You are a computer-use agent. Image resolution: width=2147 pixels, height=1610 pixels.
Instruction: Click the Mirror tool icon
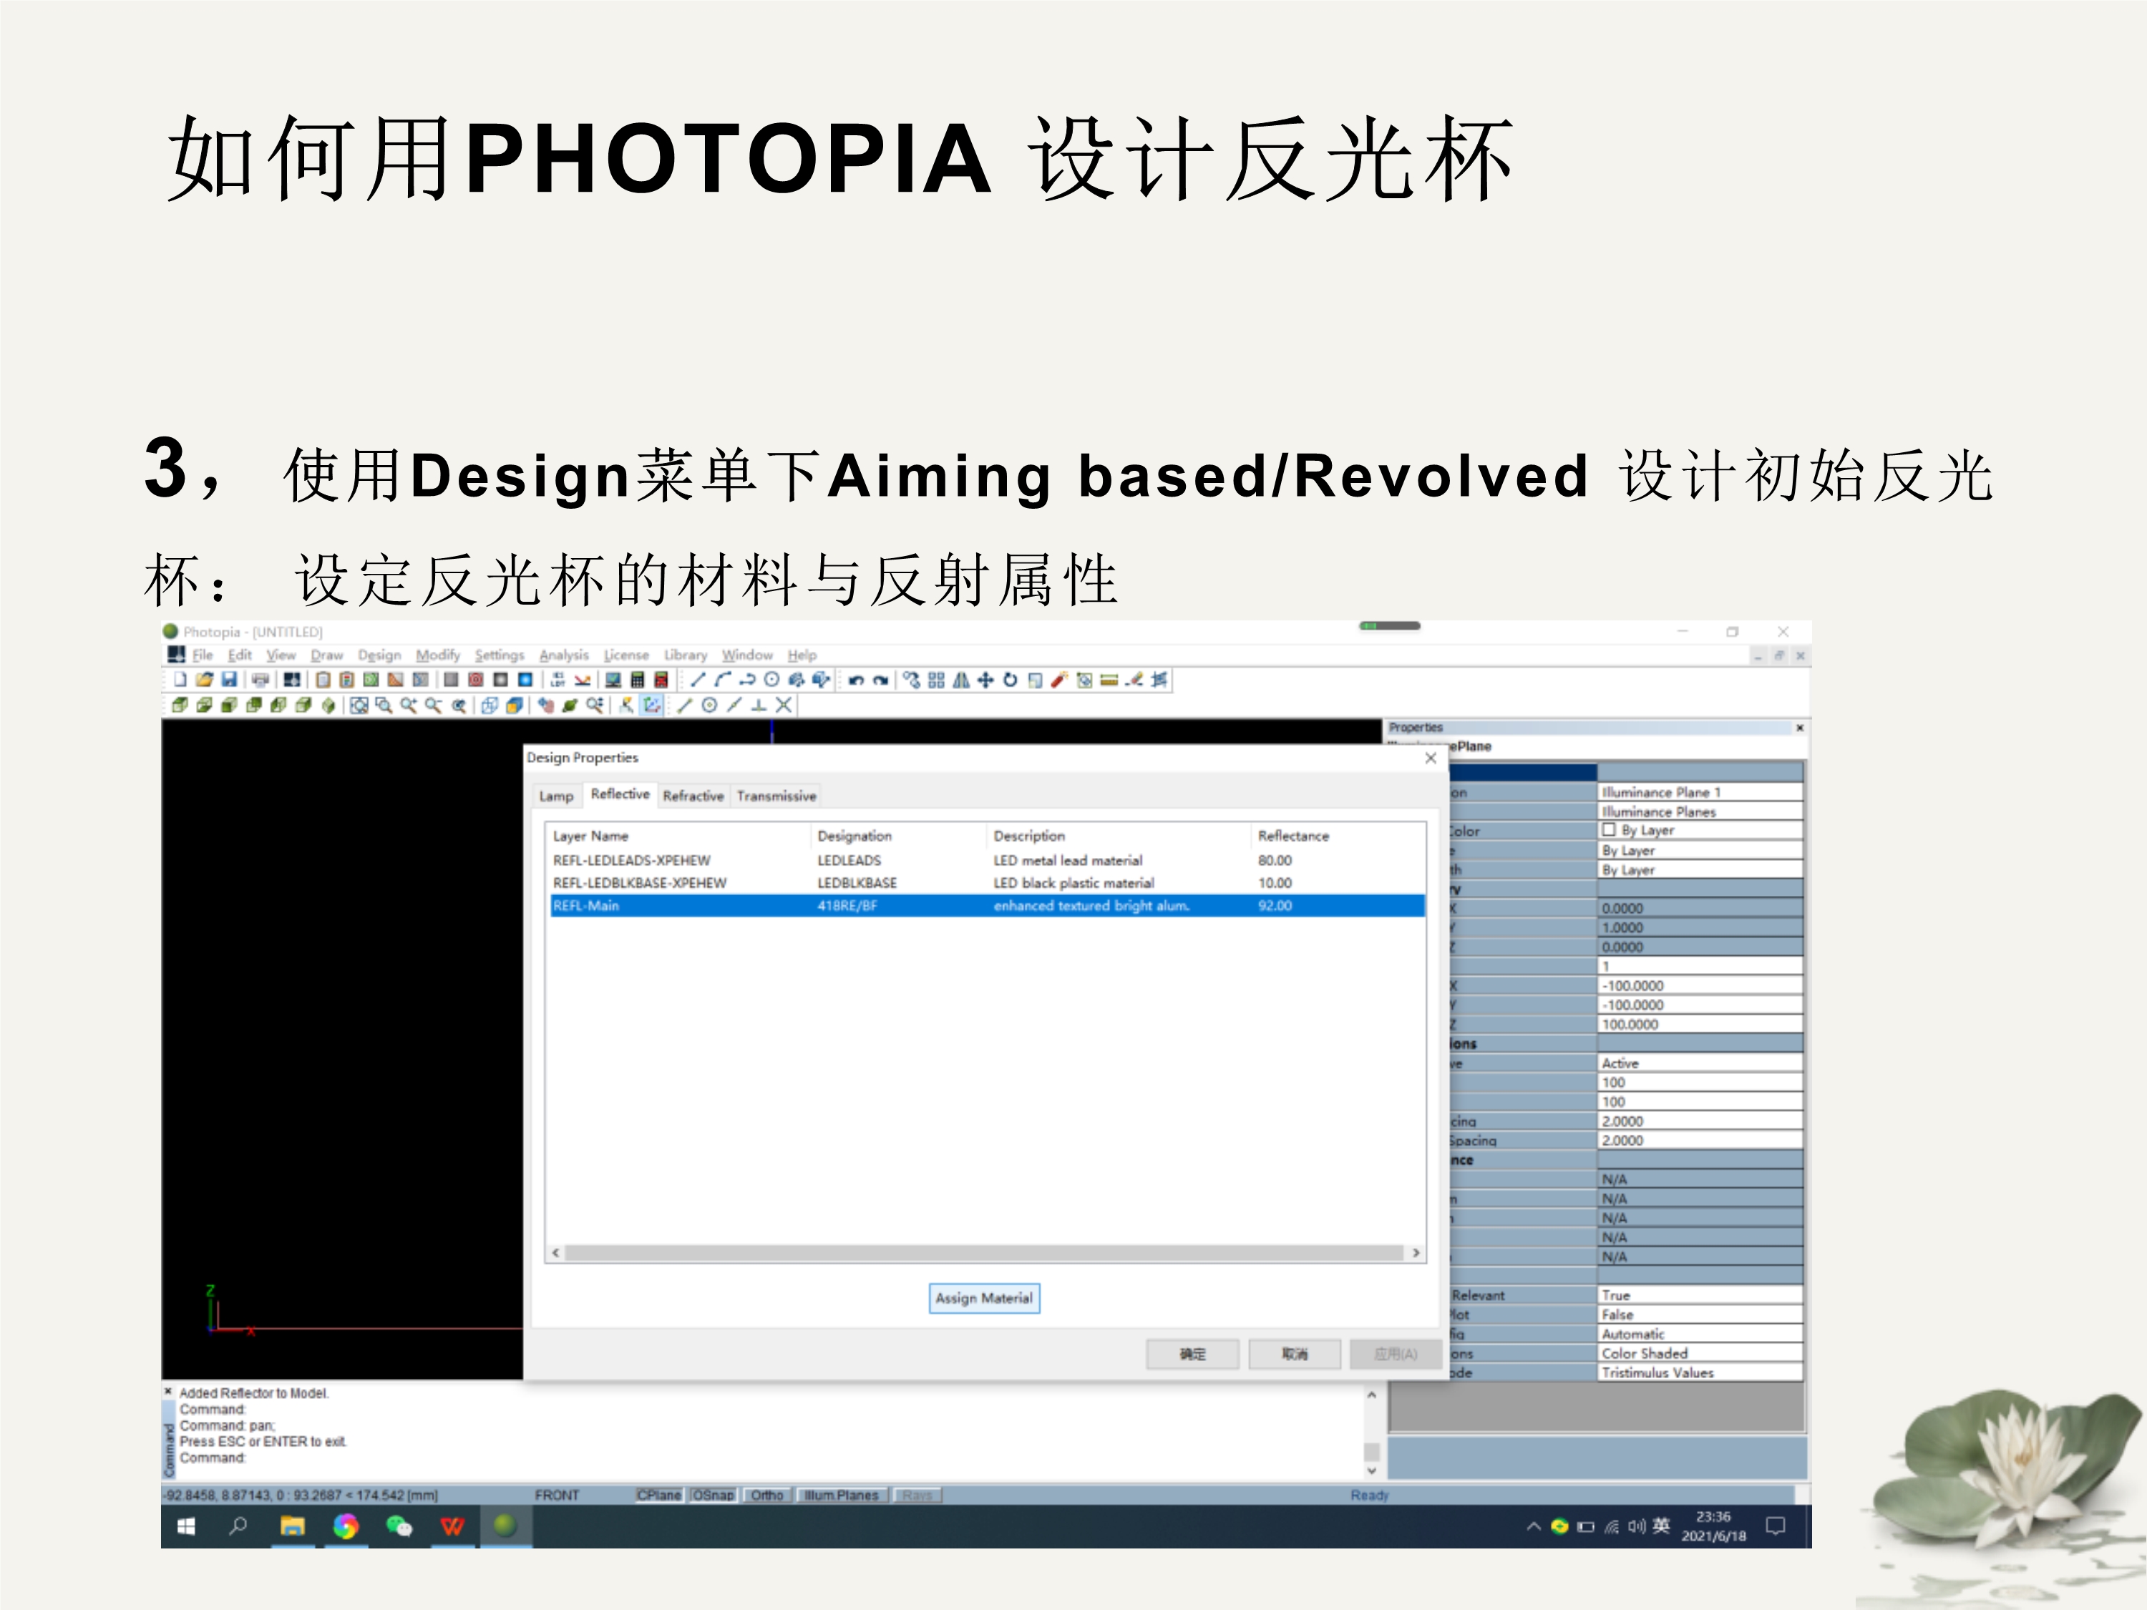point(961,680)
